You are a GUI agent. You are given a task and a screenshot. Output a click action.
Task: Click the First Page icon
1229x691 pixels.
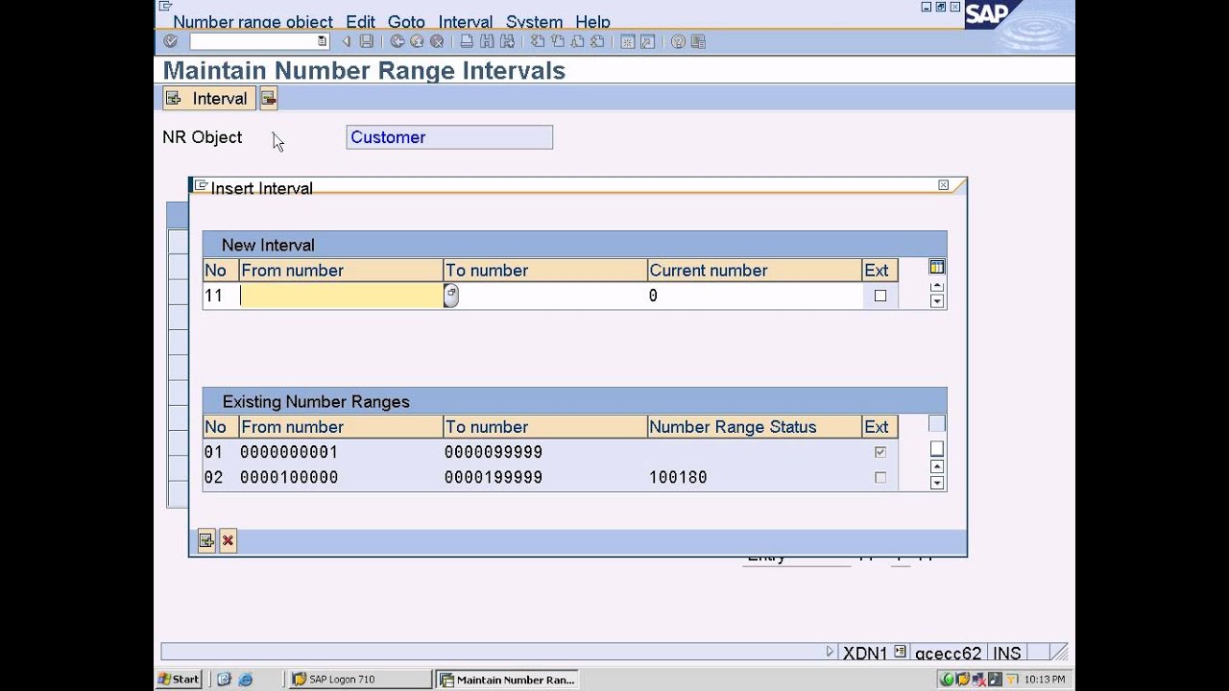coord(538,41)
